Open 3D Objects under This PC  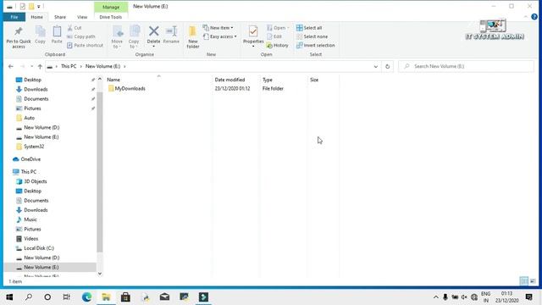(x=36, y=181)
